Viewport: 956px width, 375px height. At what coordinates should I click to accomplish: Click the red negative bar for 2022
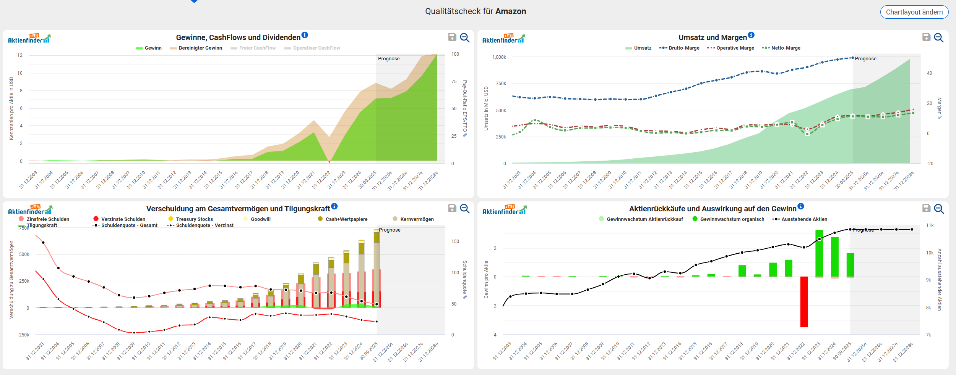(x=804, y=301)
